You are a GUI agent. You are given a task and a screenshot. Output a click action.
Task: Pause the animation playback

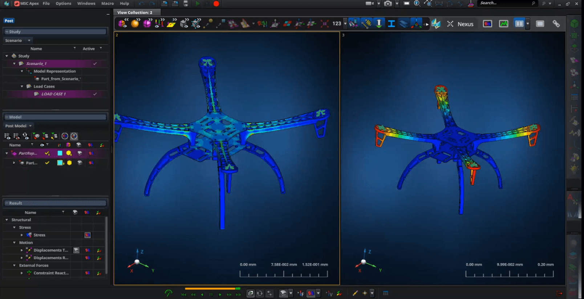pyautogui.click(x=211, y=294)
